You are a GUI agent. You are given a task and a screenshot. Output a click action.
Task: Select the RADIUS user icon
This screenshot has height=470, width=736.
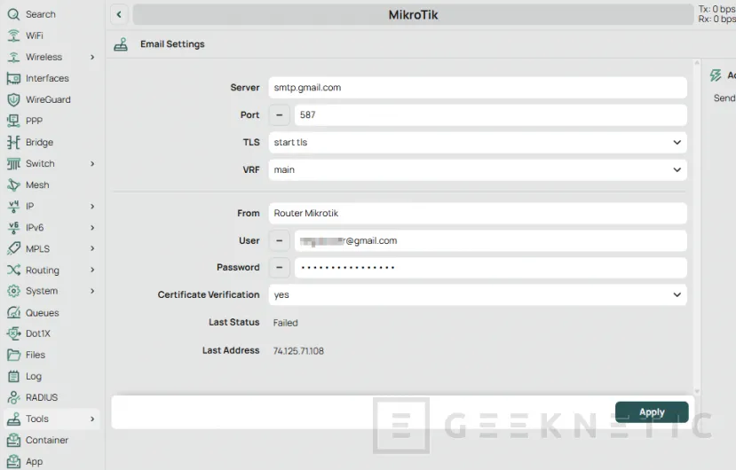click(x=13, y=398)
